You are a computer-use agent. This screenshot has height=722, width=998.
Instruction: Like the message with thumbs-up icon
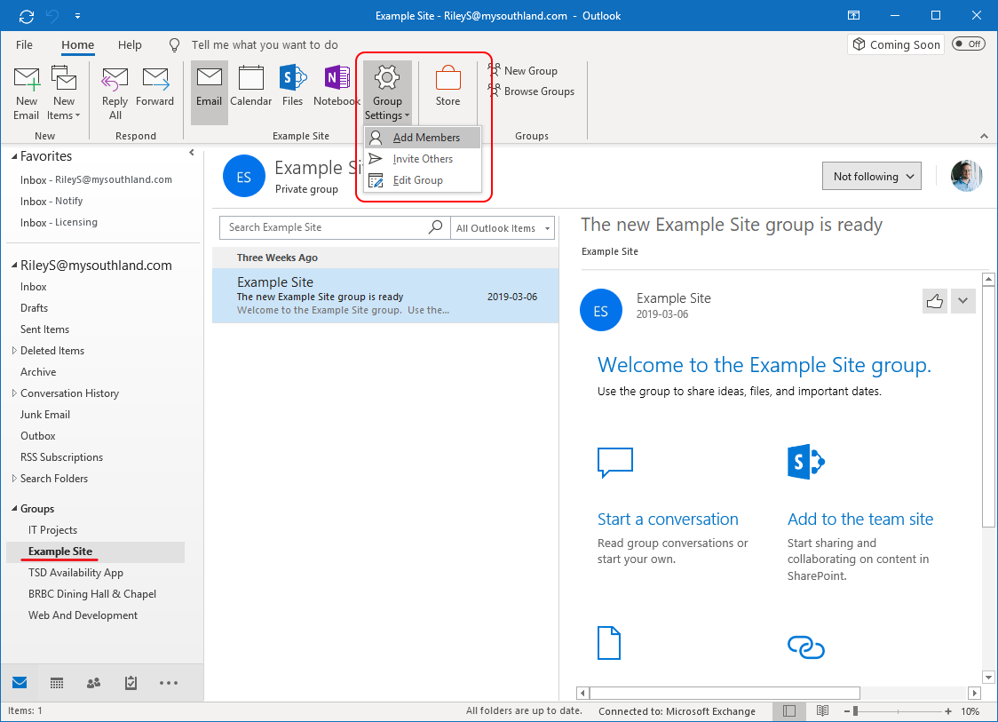coord(934,302)
